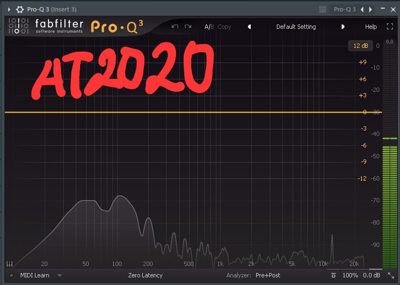Enter full screen mode
Viewport: 400px width, 285px height.
tap(390, 27)
